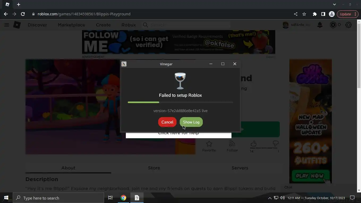The image size is (361, 203).
Task: Open the Windows Start menu
Action: click(6, 198)
